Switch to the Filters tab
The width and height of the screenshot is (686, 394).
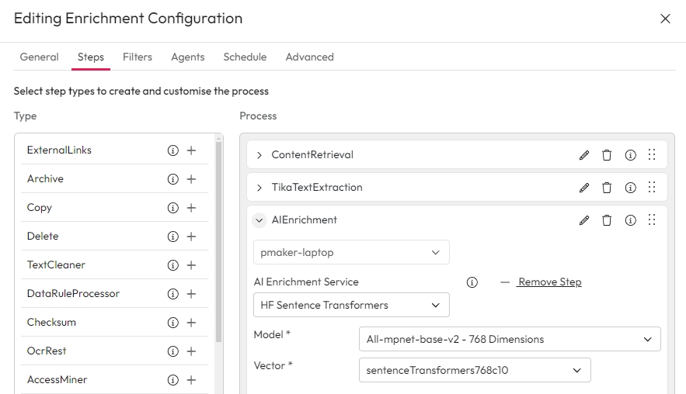pyautogui.click(x=138, y=57)
